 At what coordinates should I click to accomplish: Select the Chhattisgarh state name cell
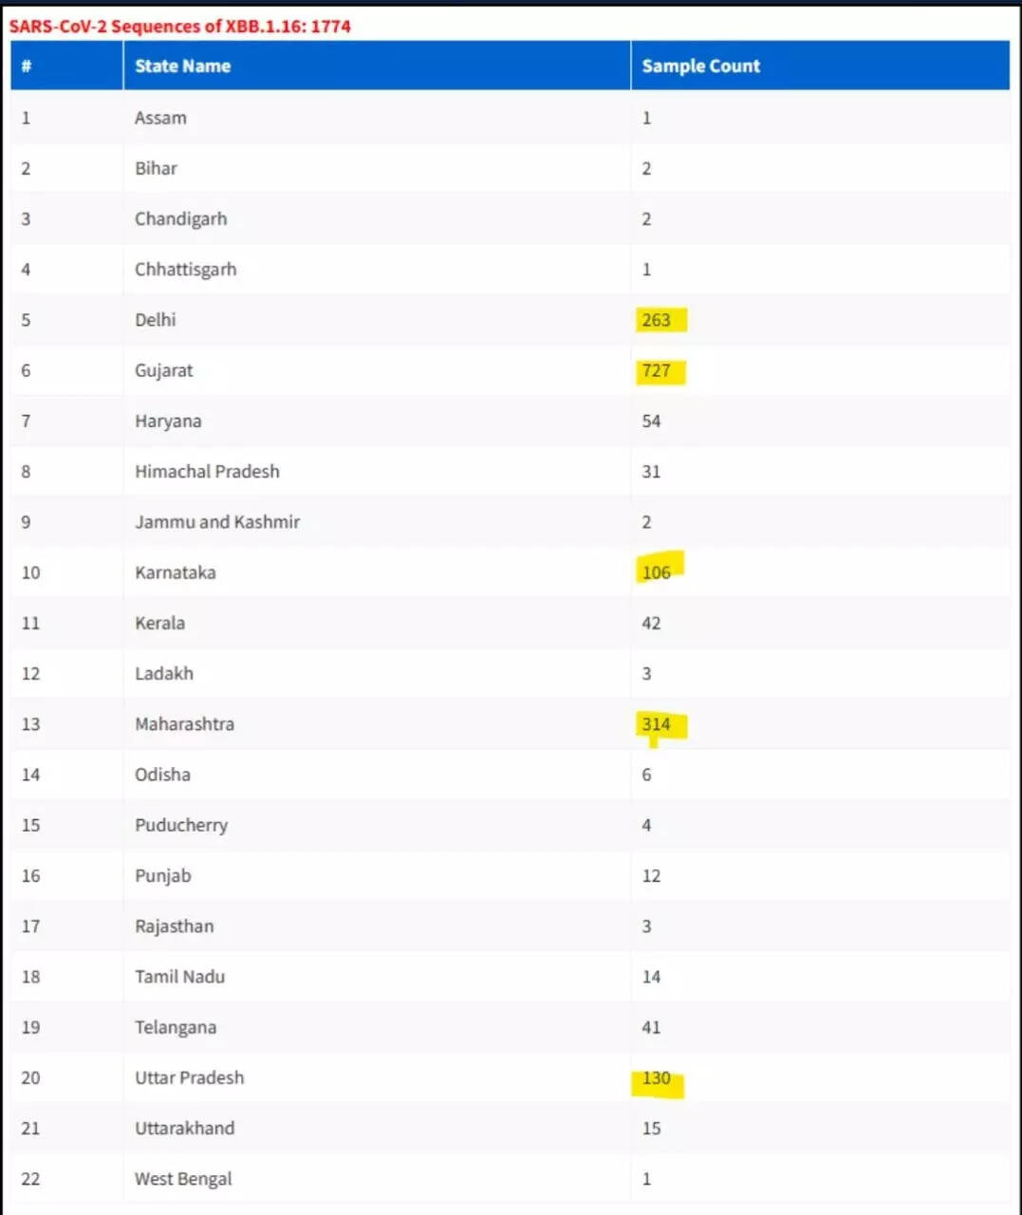coord(185,270)
